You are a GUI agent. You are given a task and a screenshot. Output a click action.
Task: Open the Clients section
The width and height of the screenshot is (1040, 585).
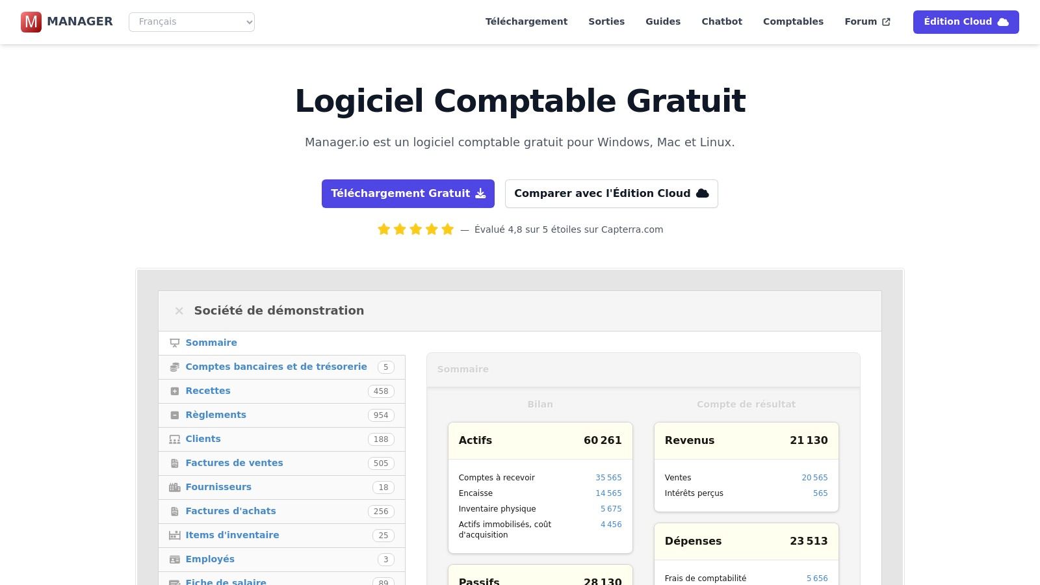coord(281,439)
